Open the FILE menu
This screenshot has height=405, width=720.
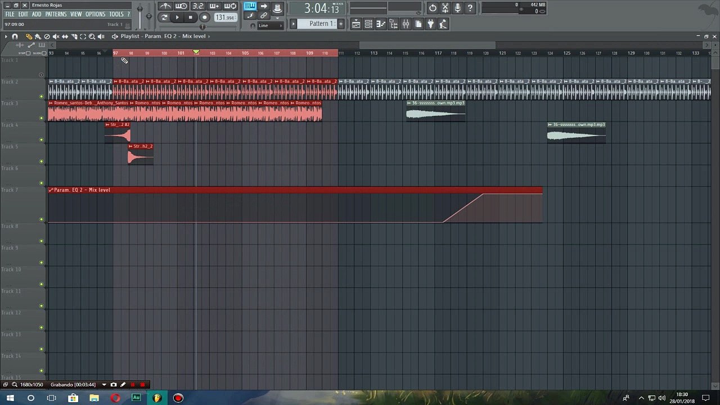coord(10,14)
